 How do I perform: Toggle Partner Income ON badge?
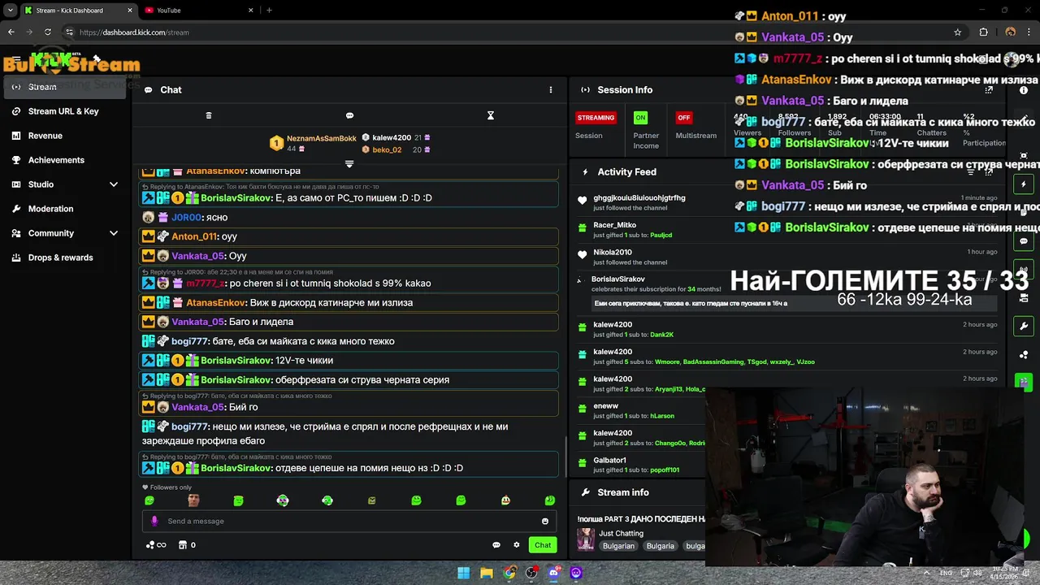[640, 118]
